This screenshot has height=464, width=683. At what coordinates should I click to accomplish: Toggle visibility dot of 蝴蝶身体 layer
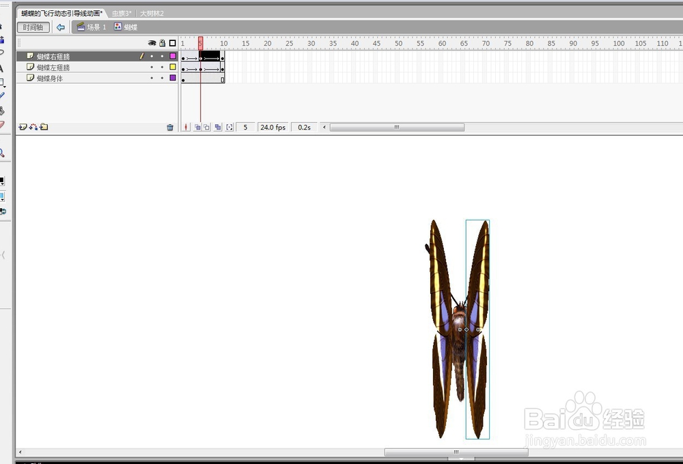coord(152,78)
